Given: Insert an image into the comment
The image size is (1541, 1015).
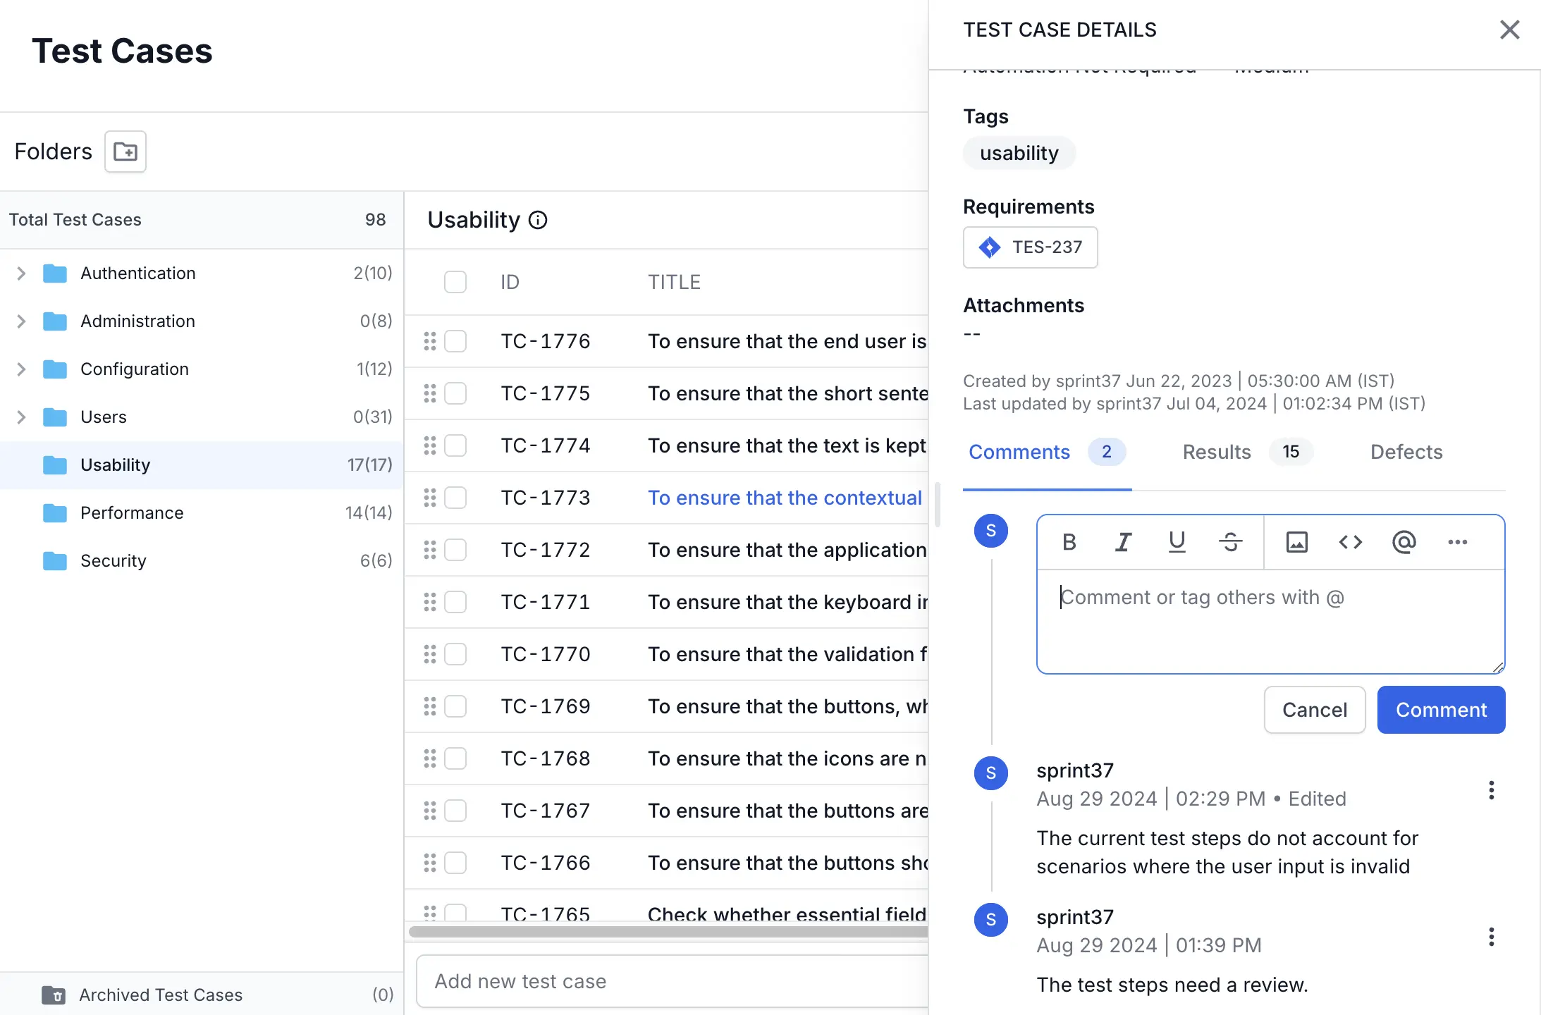Looking at the screenshot, I should (1296, 542).
